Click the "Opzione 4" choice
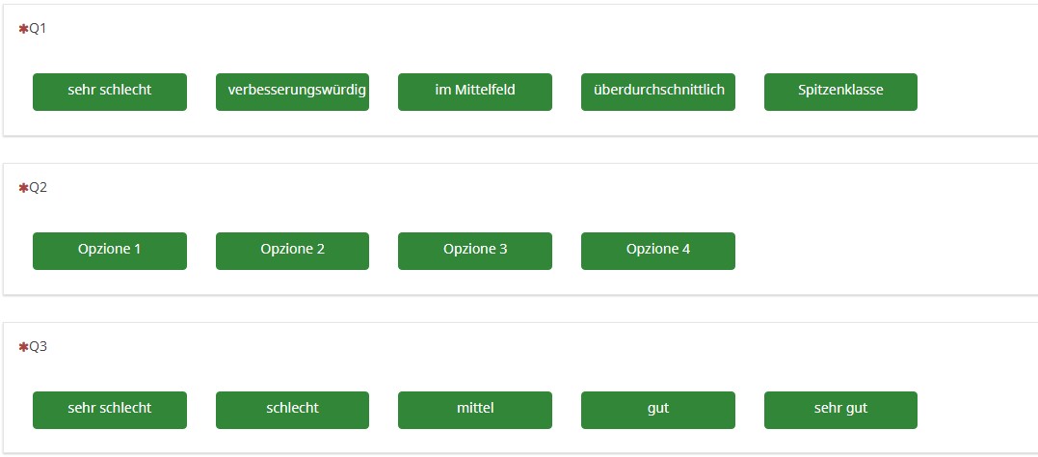 tap(657, 251)
